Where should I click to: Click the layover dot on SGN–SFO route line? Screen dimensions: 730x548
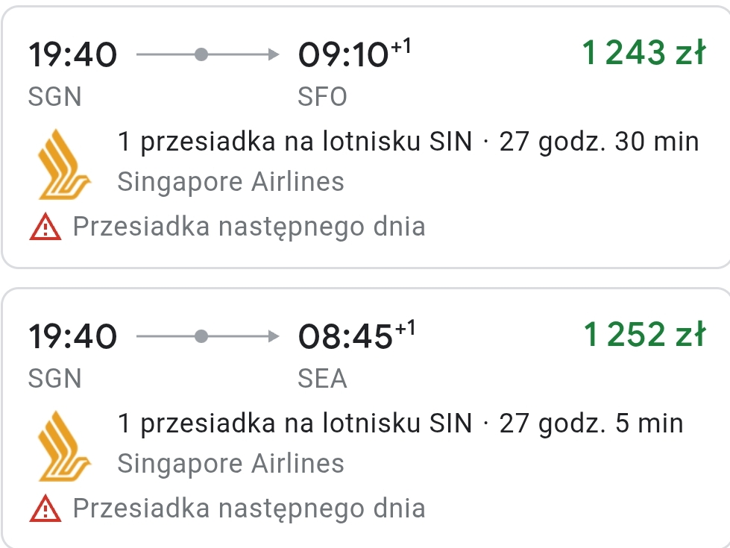201,54
